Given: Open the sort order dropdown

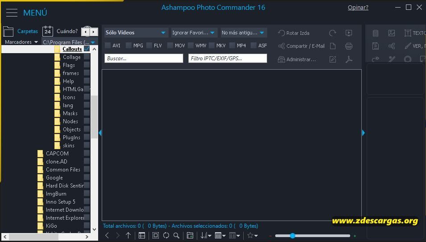Looking at the screenshot, I should pos(206,235).
